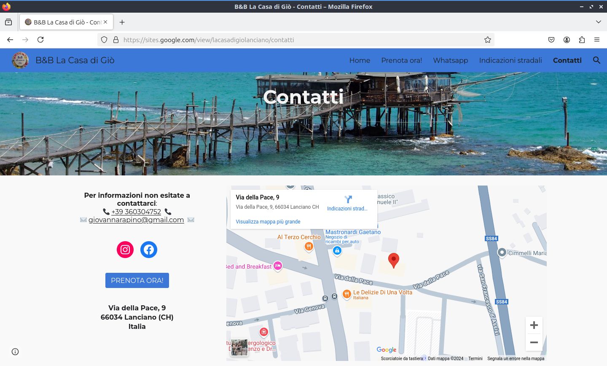Save the page to Pocket
The width and height of the screenshot is (607, 366).
[551, 40]
